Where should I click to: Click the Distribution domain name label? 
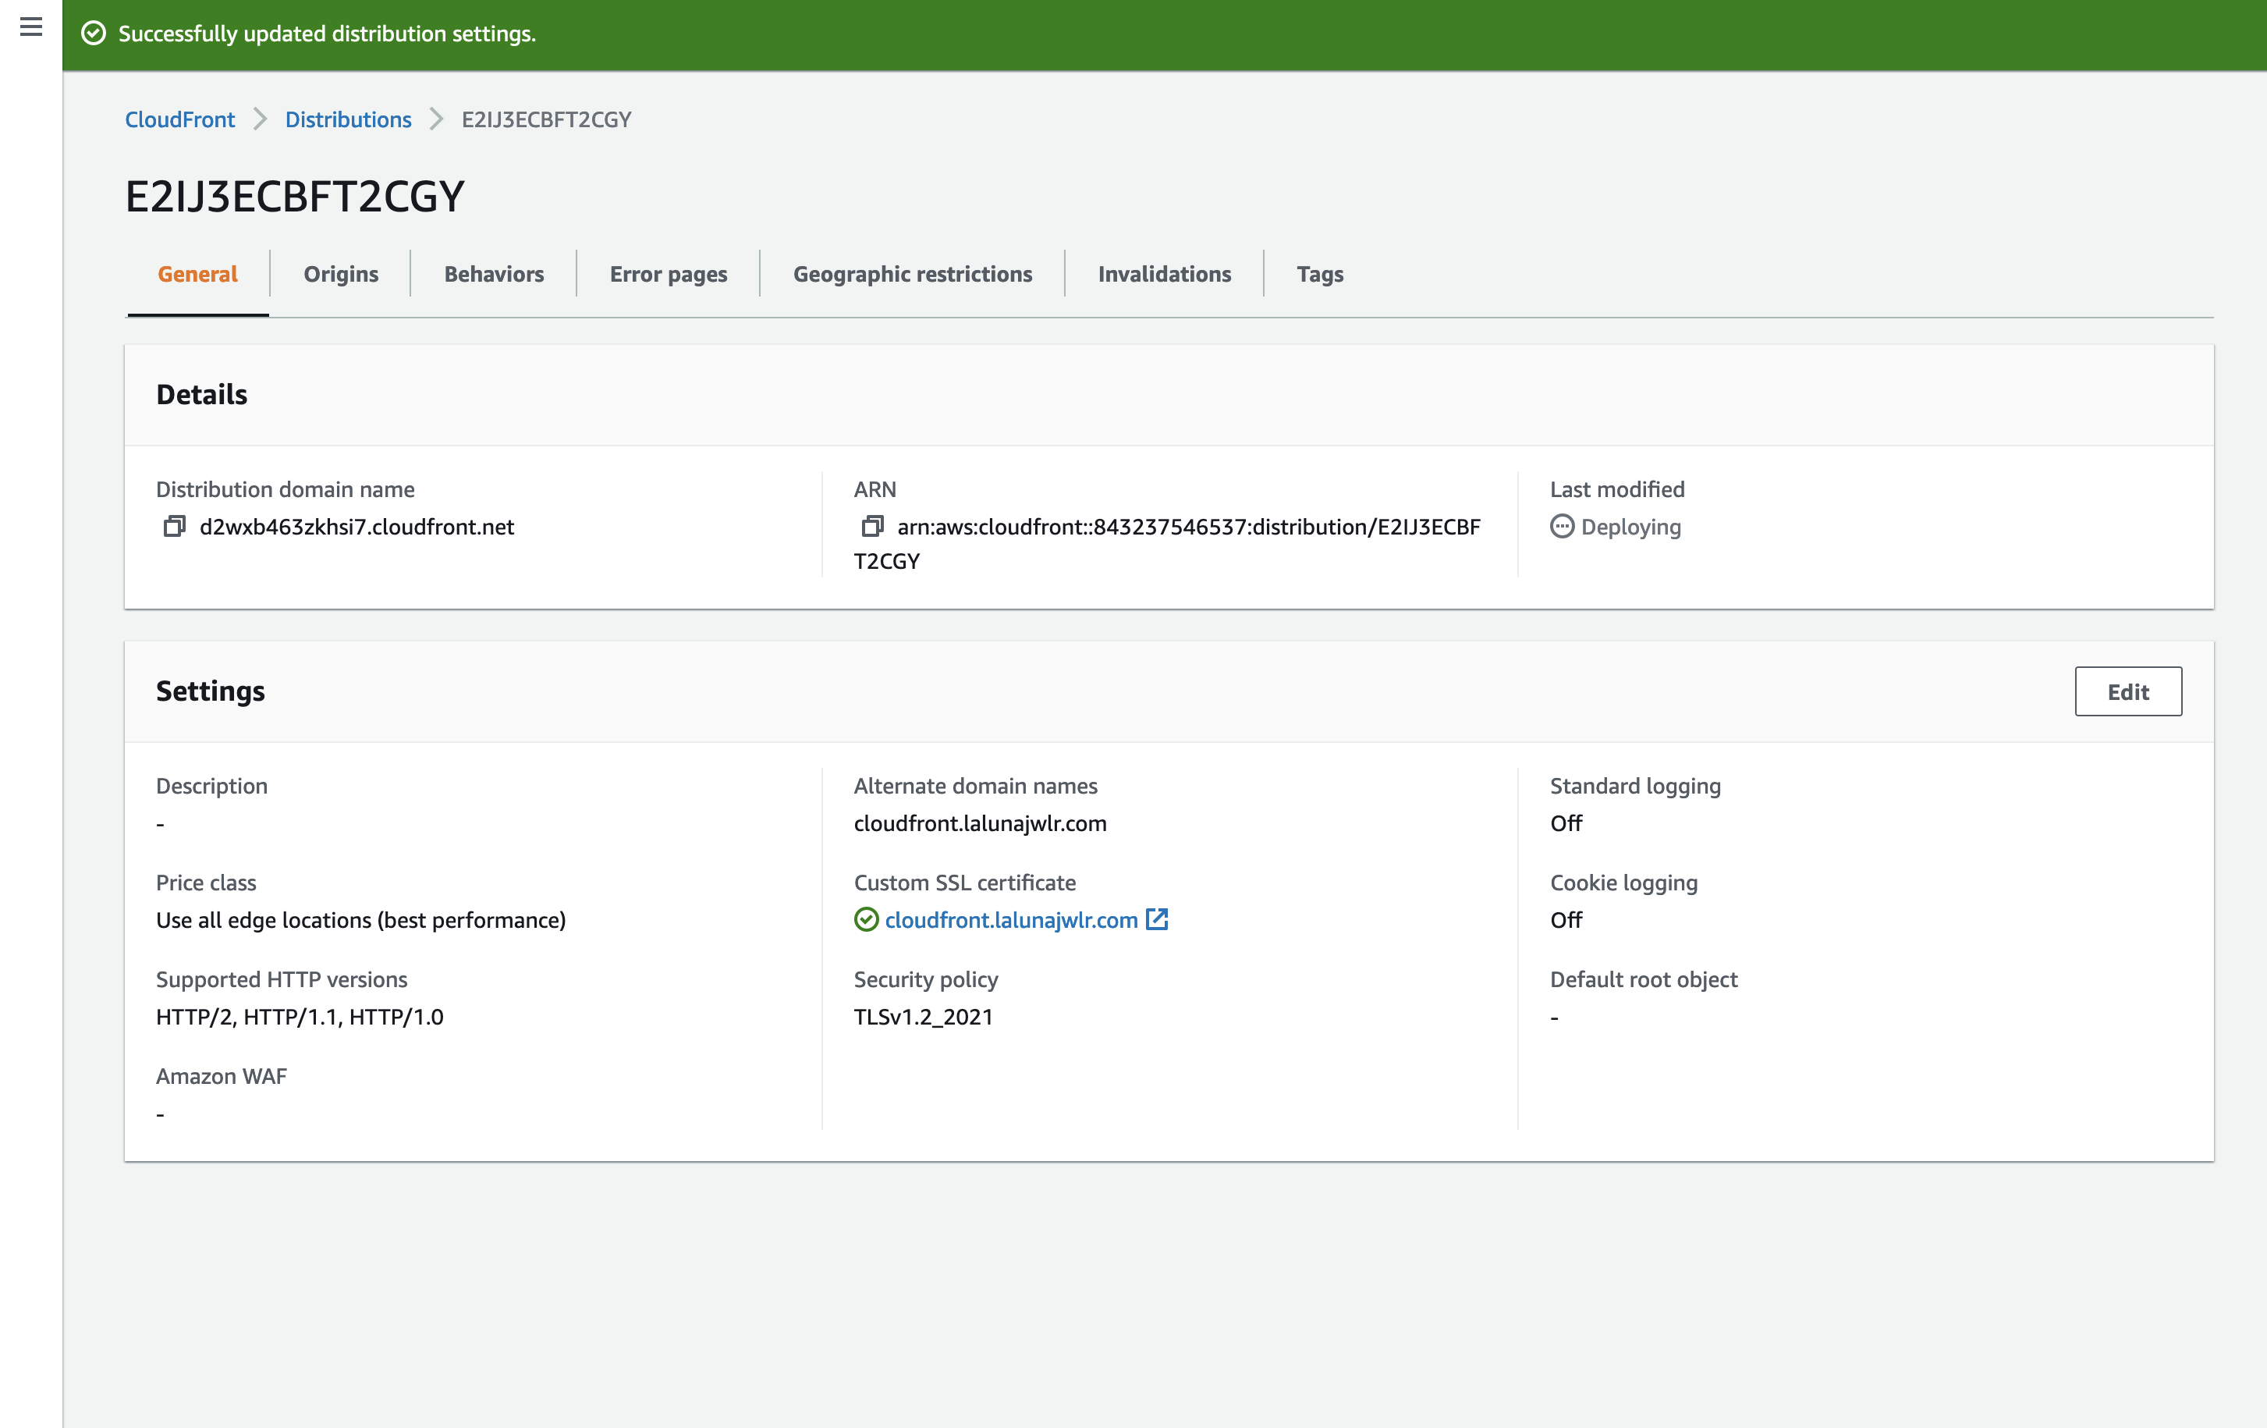[x=286, y=488]
